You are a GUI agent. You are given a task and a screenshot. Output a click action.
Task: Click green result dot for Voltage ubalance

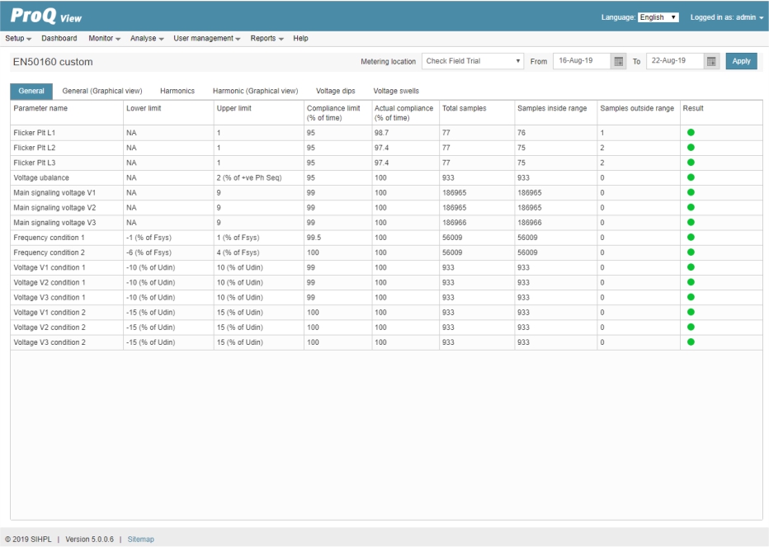(691, 177)
